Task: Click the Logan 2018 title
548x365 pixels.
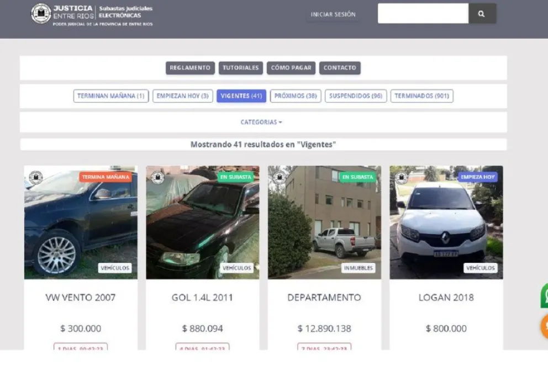Action: (446, 298)
